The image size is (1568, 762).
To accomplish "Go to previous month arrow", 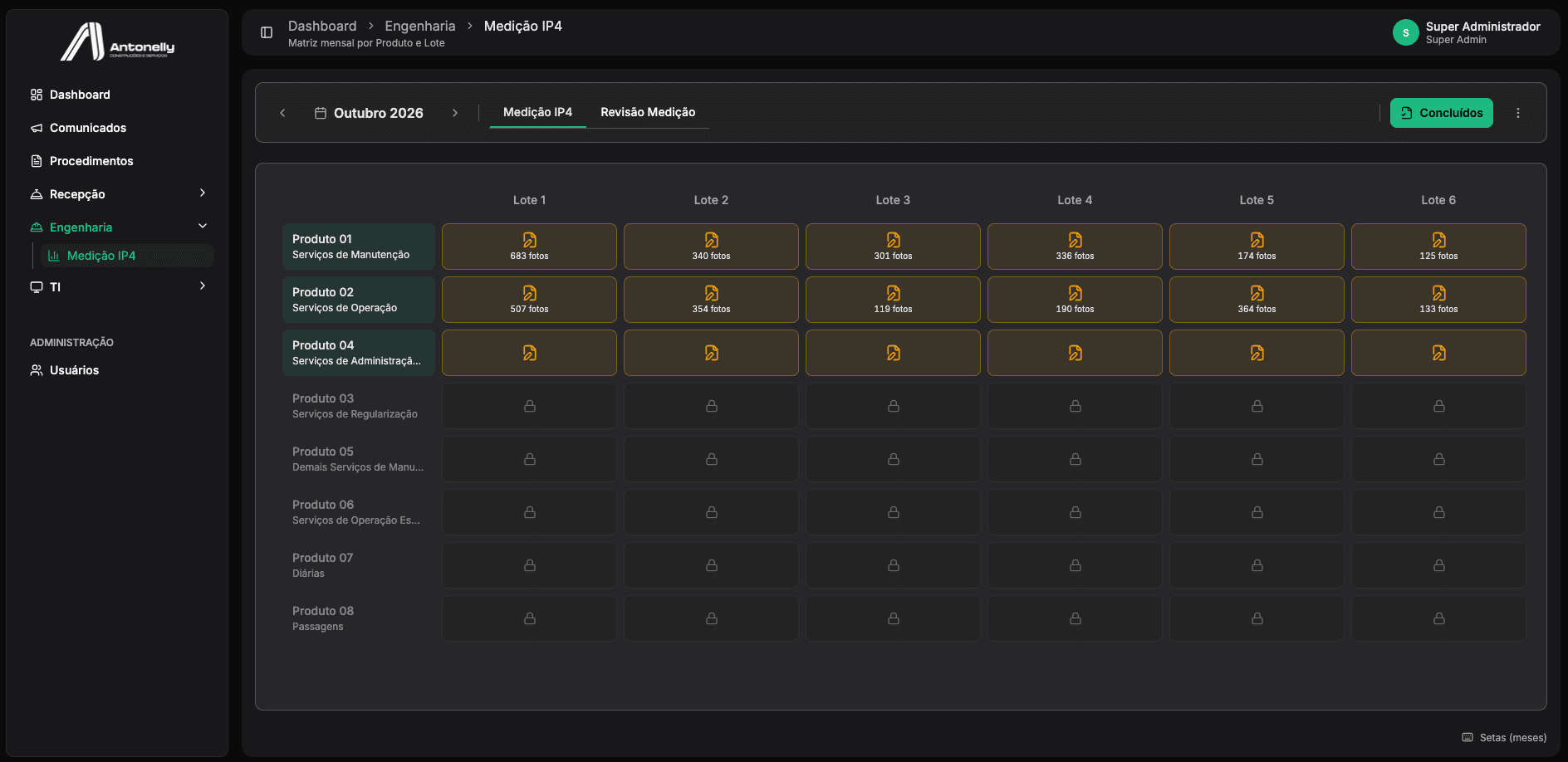I will point(282,113).
